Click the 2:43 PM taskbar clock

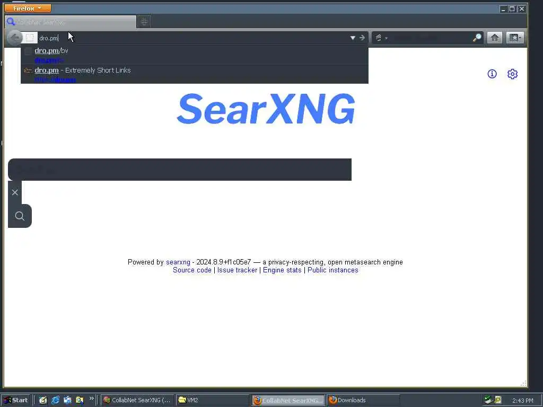[522, 401]
